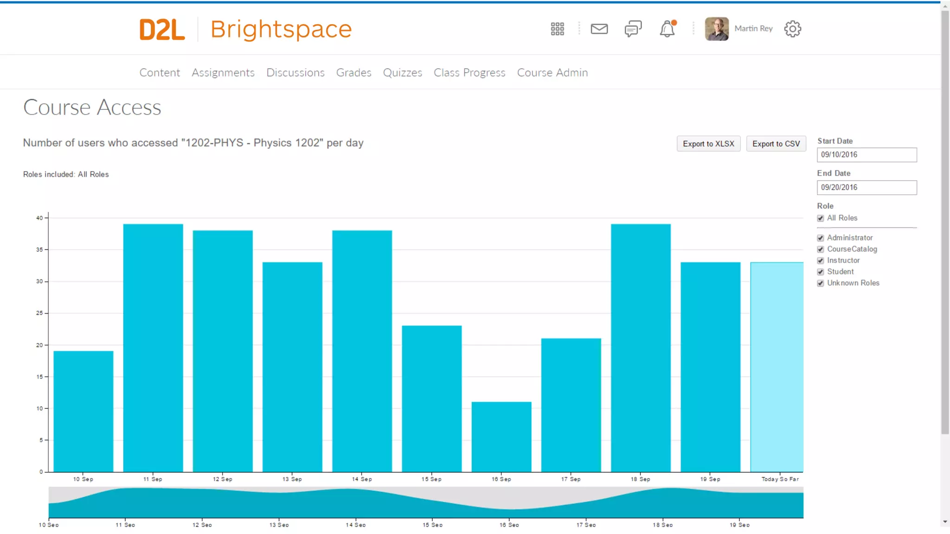Screen dimensions: 950x534
Task: Open the message alerts envelope icon
Action: click(599, 29)
